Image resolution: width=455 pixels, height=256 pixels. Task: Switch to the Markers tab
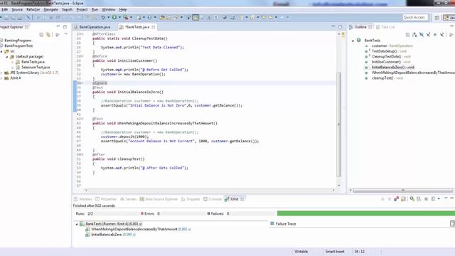click(82, 199)
